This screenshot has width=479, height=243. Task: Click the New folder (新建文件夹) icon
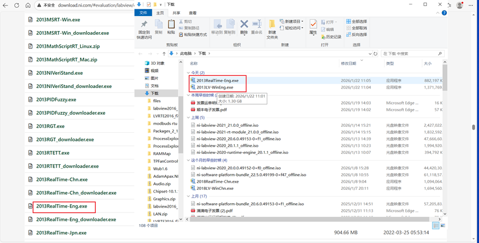[x=272, y=24]
